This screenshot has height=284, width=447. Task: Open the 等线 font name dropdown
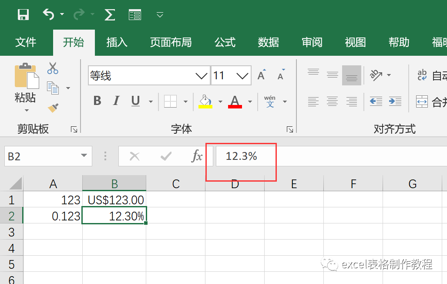tap(201, 76)
